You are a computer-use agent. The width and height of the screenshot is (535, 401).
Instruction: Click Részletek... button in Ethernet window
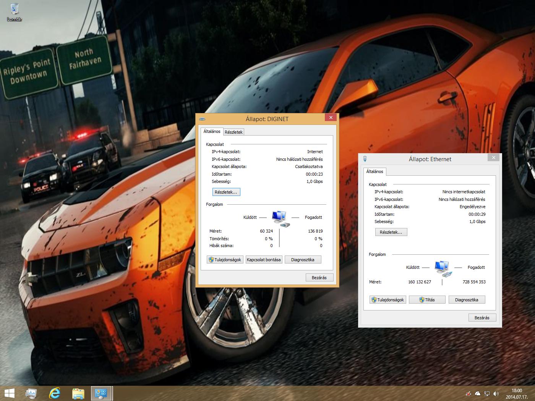tap(391, 232)
